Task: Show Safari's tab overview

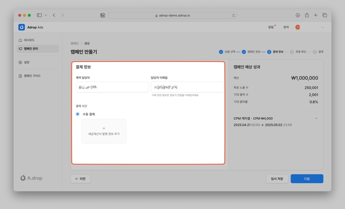Action: [324, 15]
